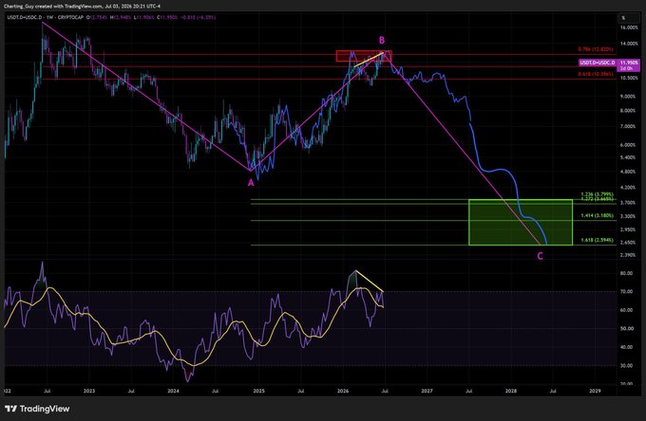Click the 14.000% tick on price axis
The height and width of the screenshot is (421, 646).
point(629,44)
